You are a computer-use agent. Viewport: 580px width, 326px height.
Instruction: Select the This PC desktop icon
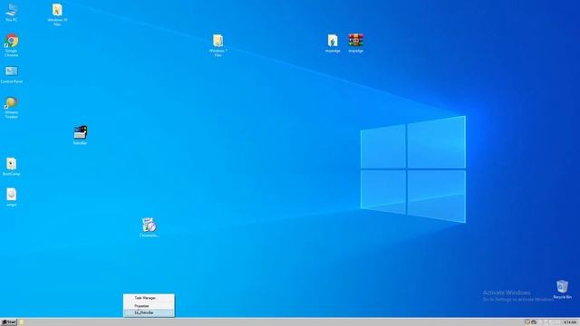pos(12,12)
